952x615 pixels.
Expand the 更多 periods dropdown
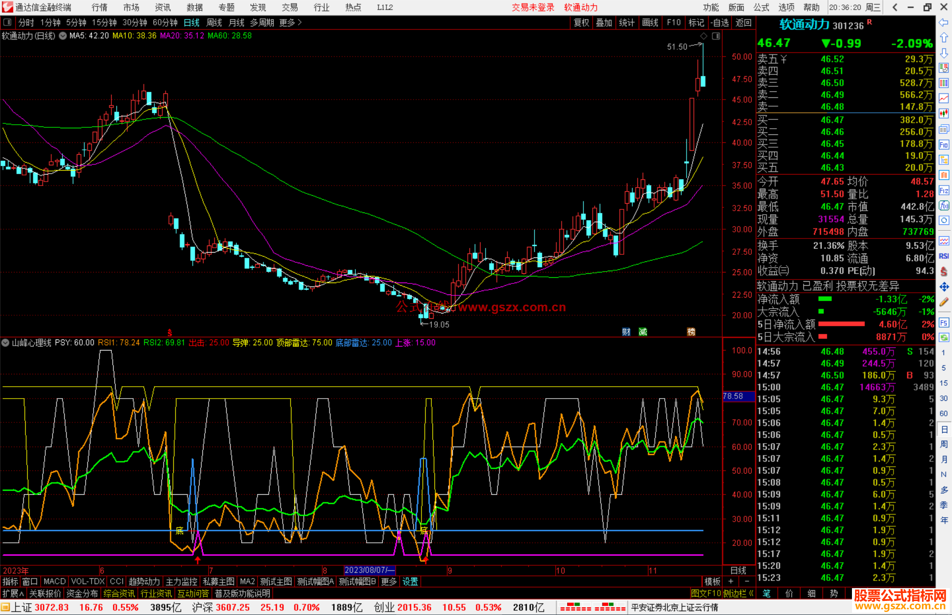pyautogui.click(x=290, y=22)
